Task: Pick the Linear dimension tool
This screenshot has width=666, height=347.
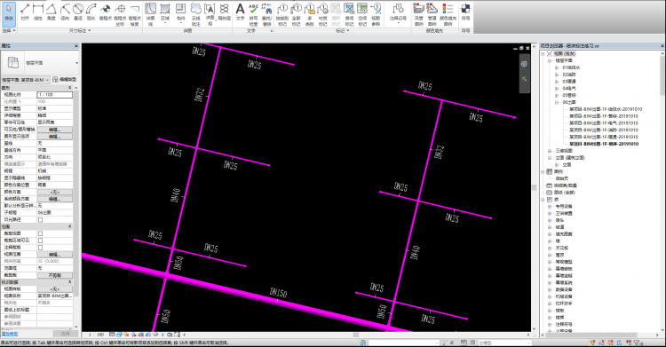Action: point(38,12)
